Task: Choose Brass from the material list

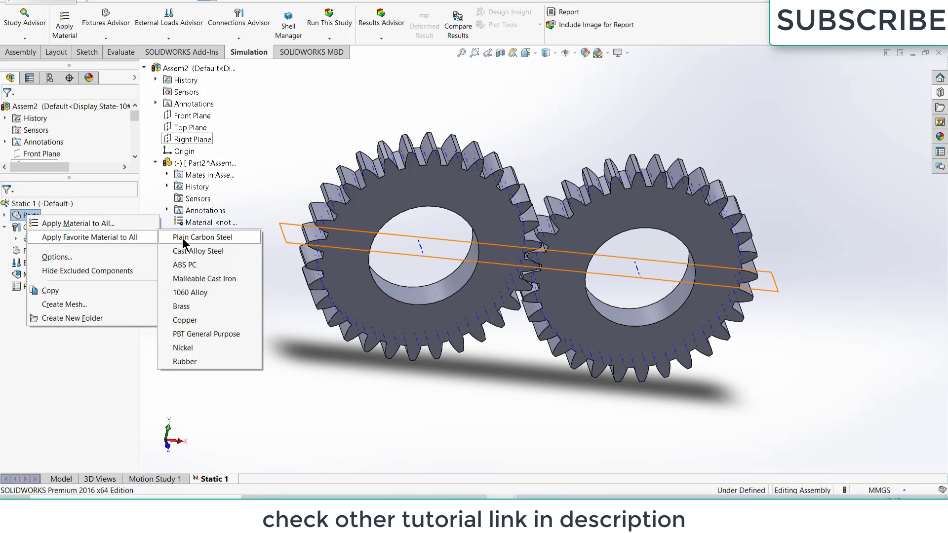Action: [x=181, y=306]
